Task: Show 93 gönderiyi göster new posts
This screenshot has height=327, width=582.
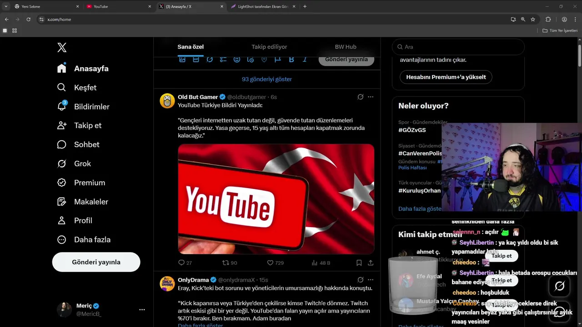Action: point(267,79)
